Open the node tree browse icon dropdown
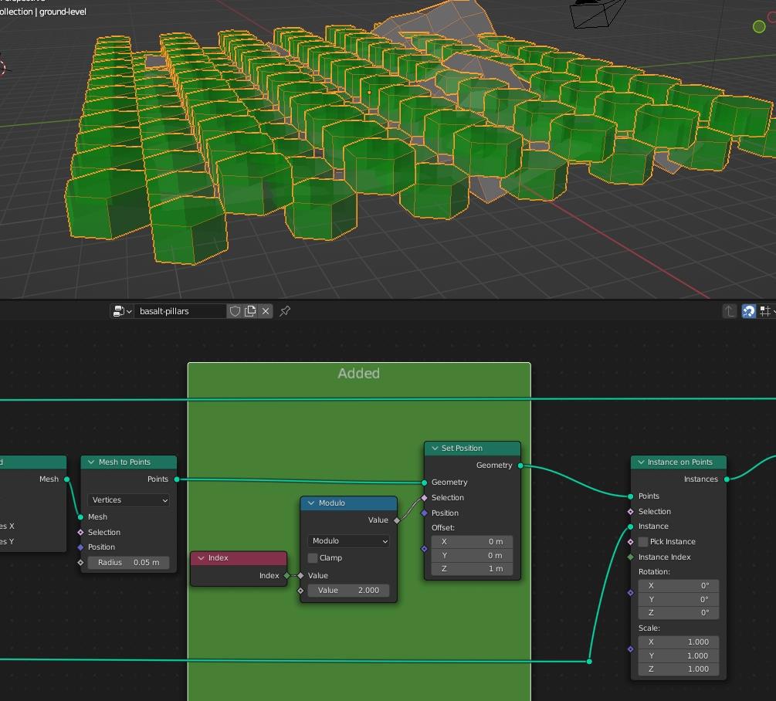 [x=122, y=311]
